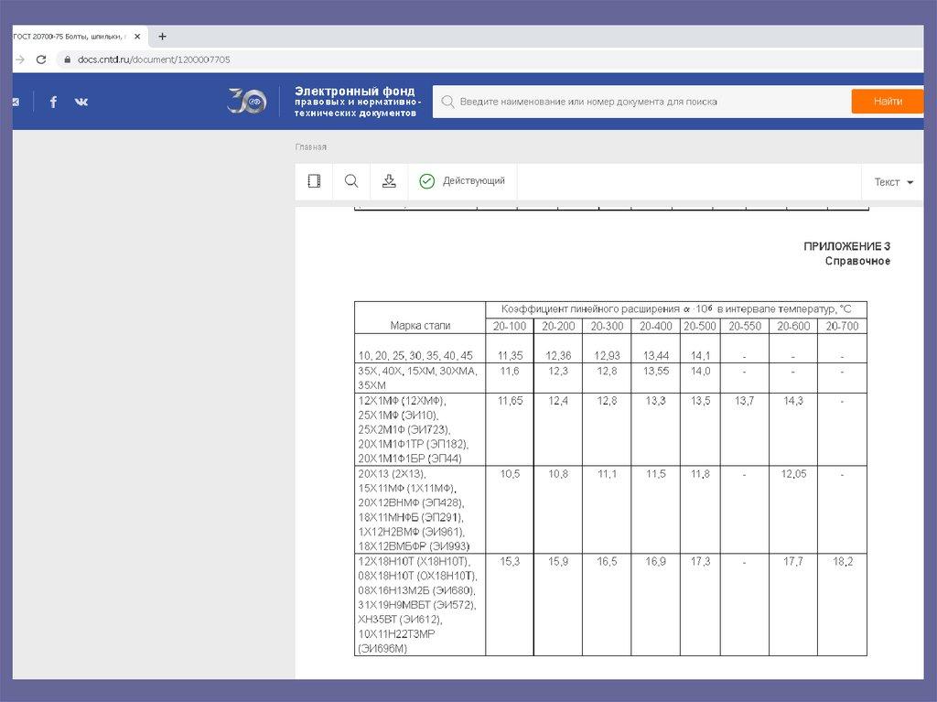Click the padlock site info icon
Screen dimensions: 937x702
(65, 59)
